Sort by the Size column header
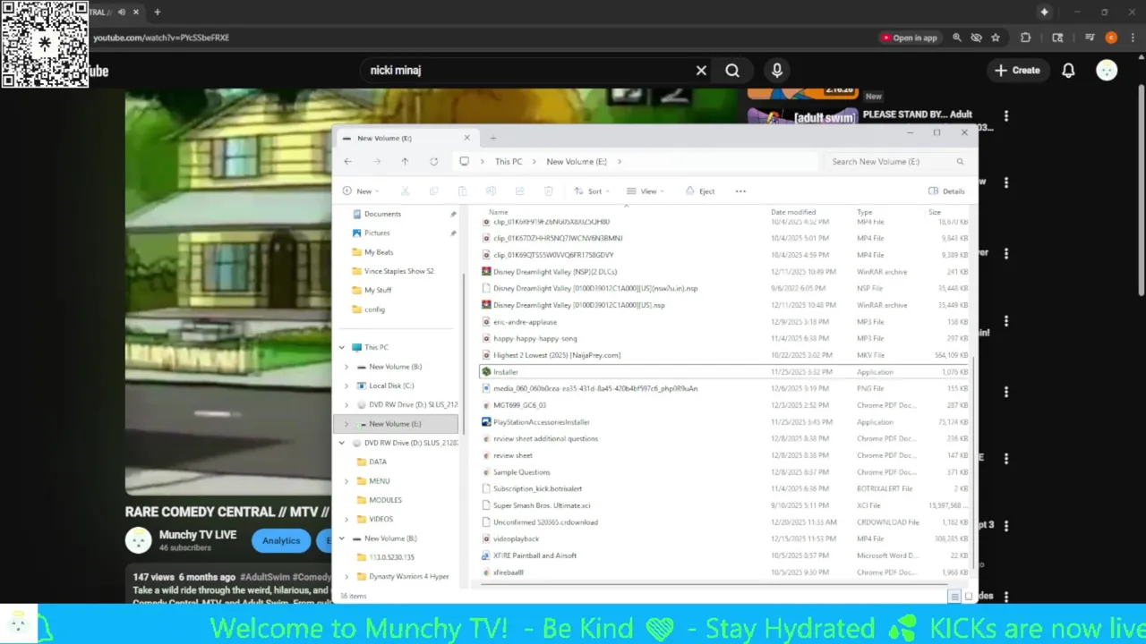The height and width of the screenshot is (644, 1146). point(935,212)
